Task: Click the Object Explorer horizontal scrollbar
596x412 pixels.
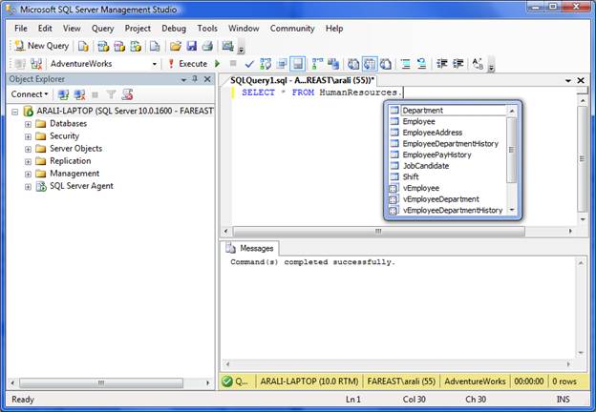Action: [x=101, y=382]
